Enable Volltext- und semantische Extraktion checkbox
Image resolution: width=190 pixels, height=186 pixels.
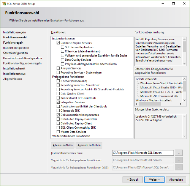(63, 55)
